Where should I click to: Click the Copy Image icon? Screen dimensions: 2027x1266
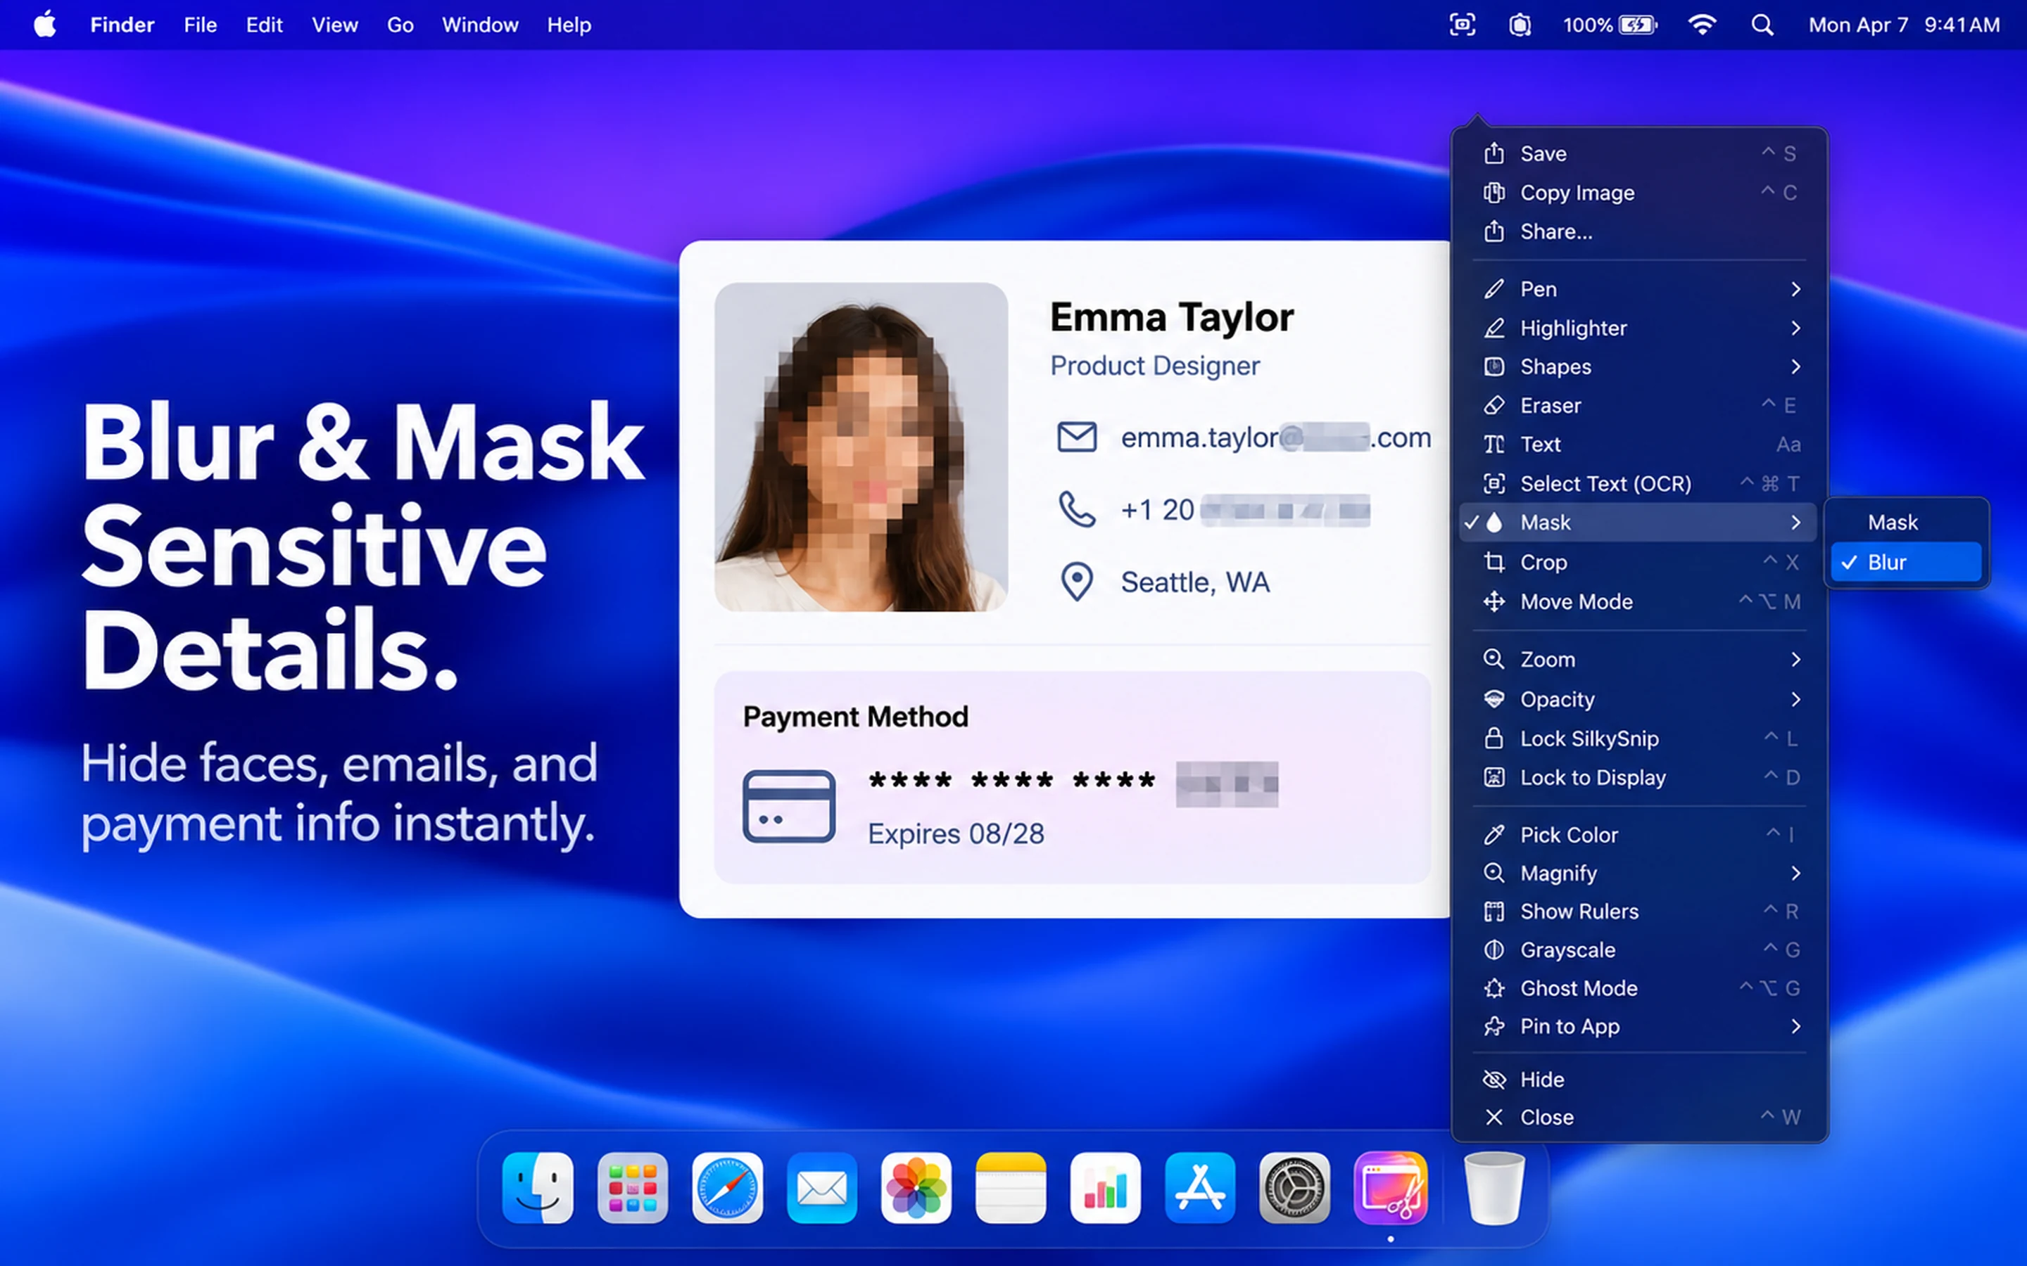(x=1494, y=193)
